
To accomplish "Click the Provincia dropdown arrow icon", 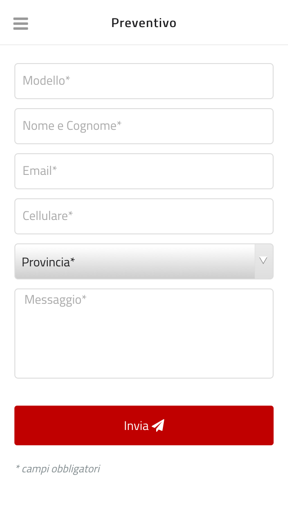I will tap(263, 261).
